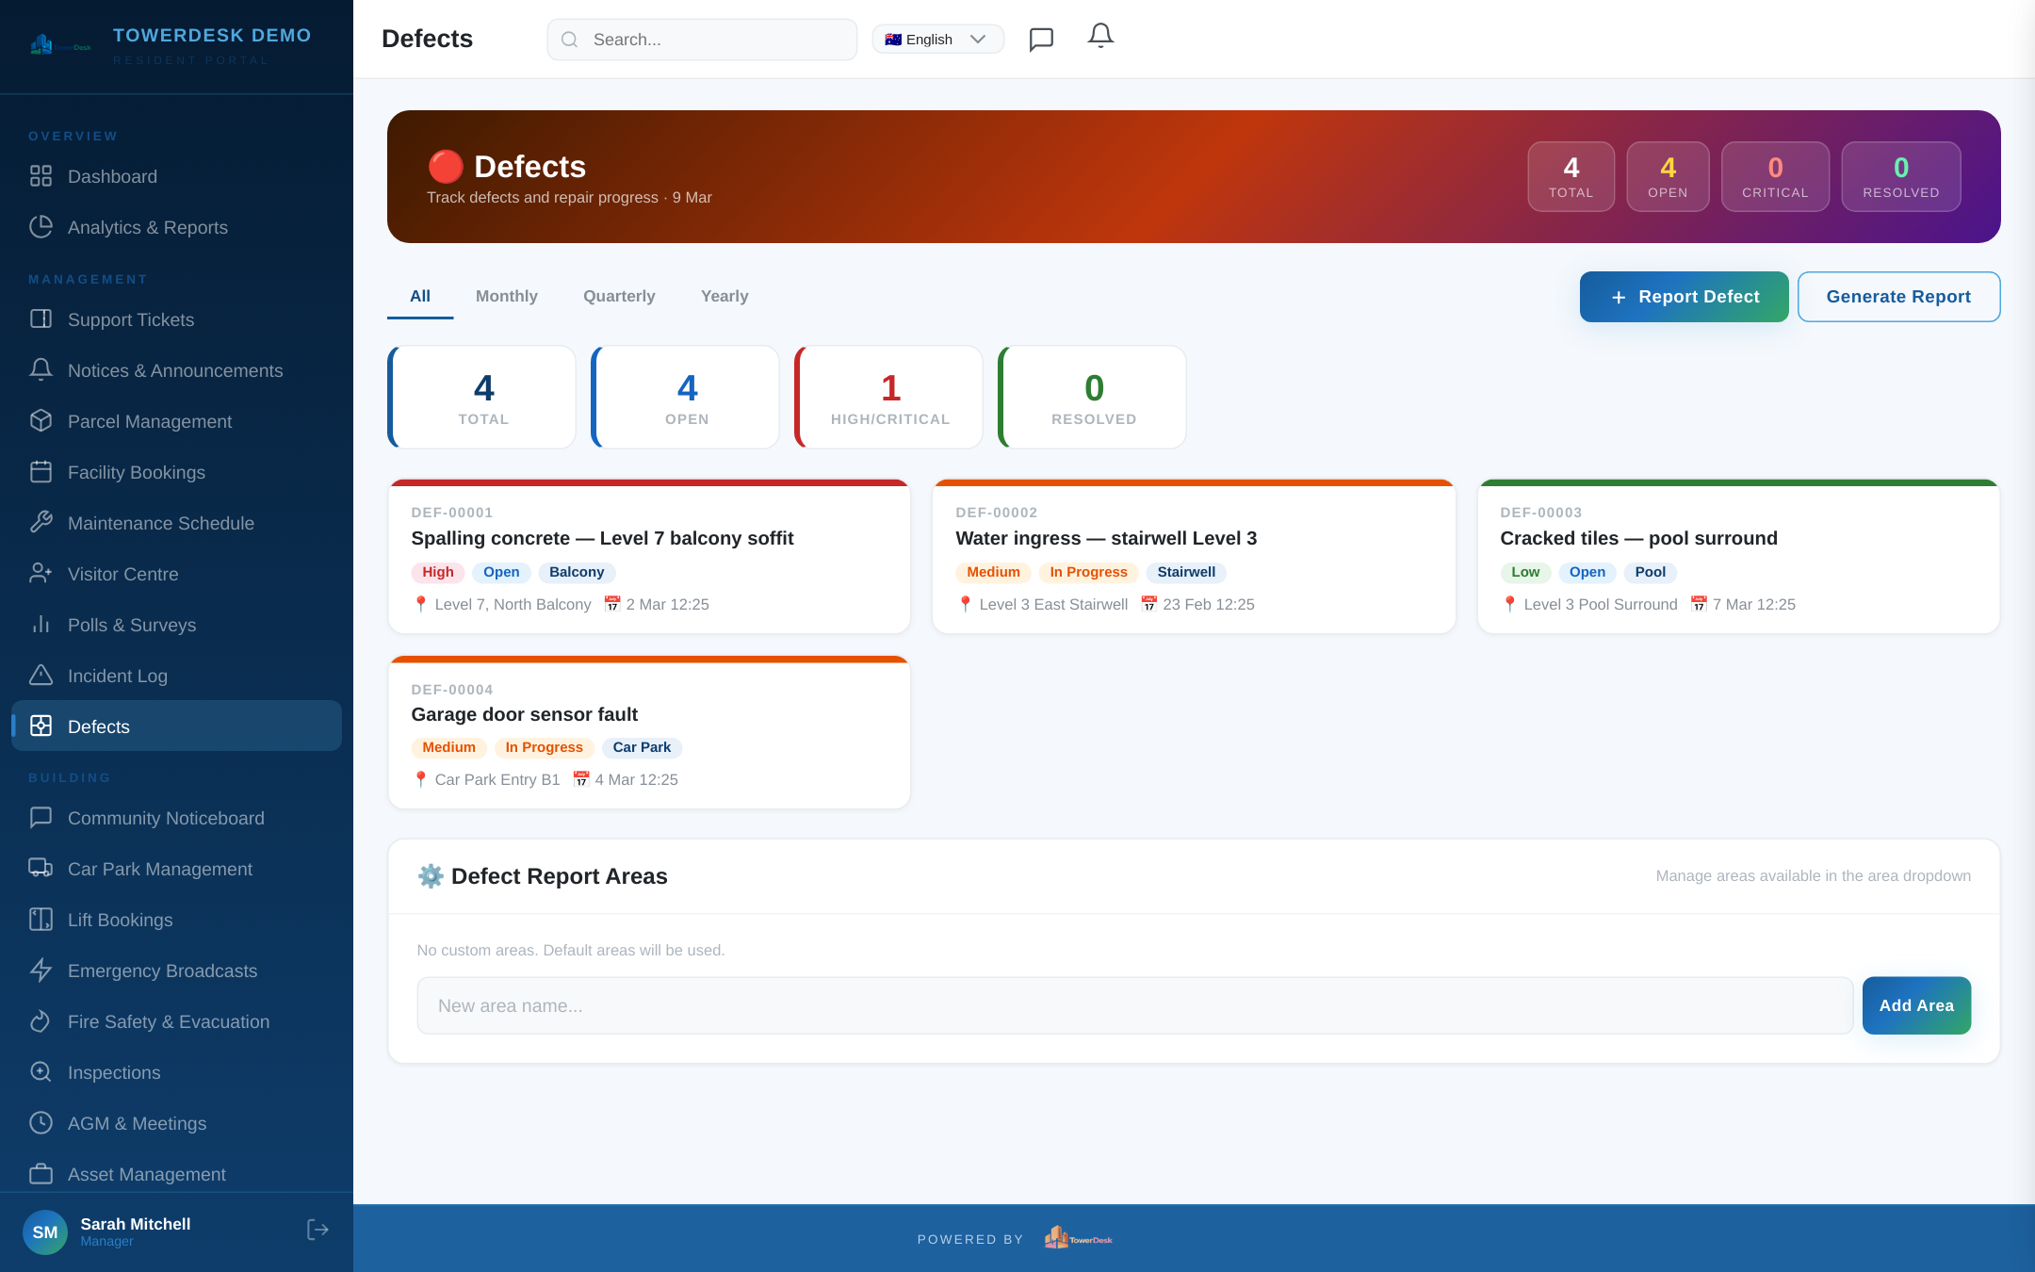
Task: Open the chat messages icon in the header
Action: pos(1041,39)
